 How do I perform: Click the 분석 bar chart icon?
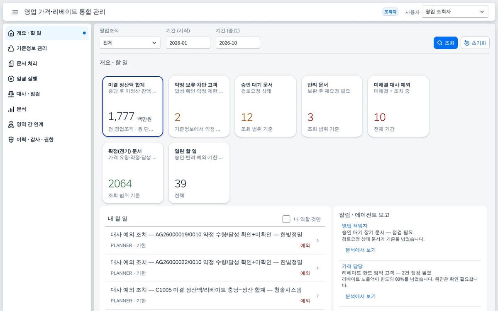[x=11, y=109]
